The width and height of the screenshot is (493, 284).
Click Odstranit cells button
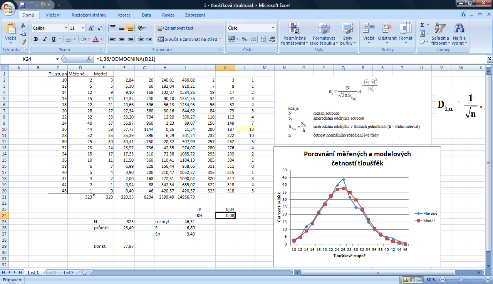click(x=387, y=34)
